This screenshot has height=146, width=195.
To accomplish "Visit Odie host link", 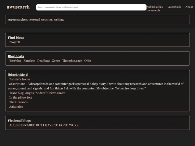I will tap(87, 61).
